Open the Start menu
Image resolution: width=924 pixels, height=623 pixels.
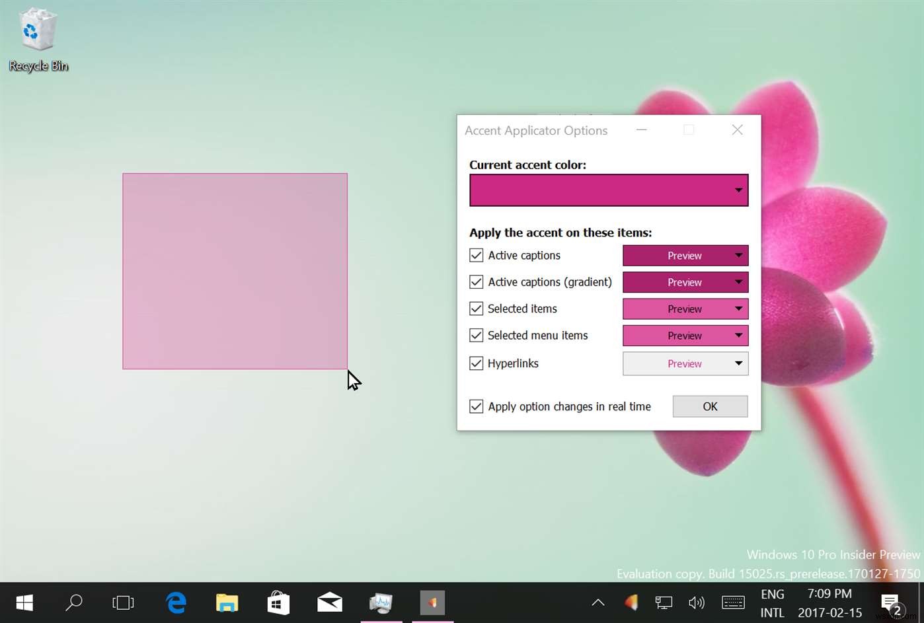pos(24,603)
